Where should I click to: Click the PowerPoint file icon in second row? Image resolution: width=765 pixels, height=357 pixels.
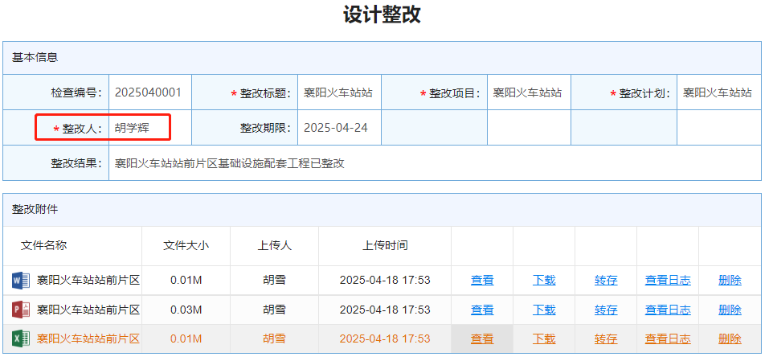point(20,310)
